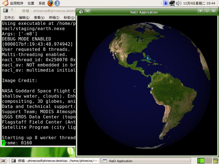Click the 'DEBUG MODE ENABLED' terminal line

(x=26, y=39)
